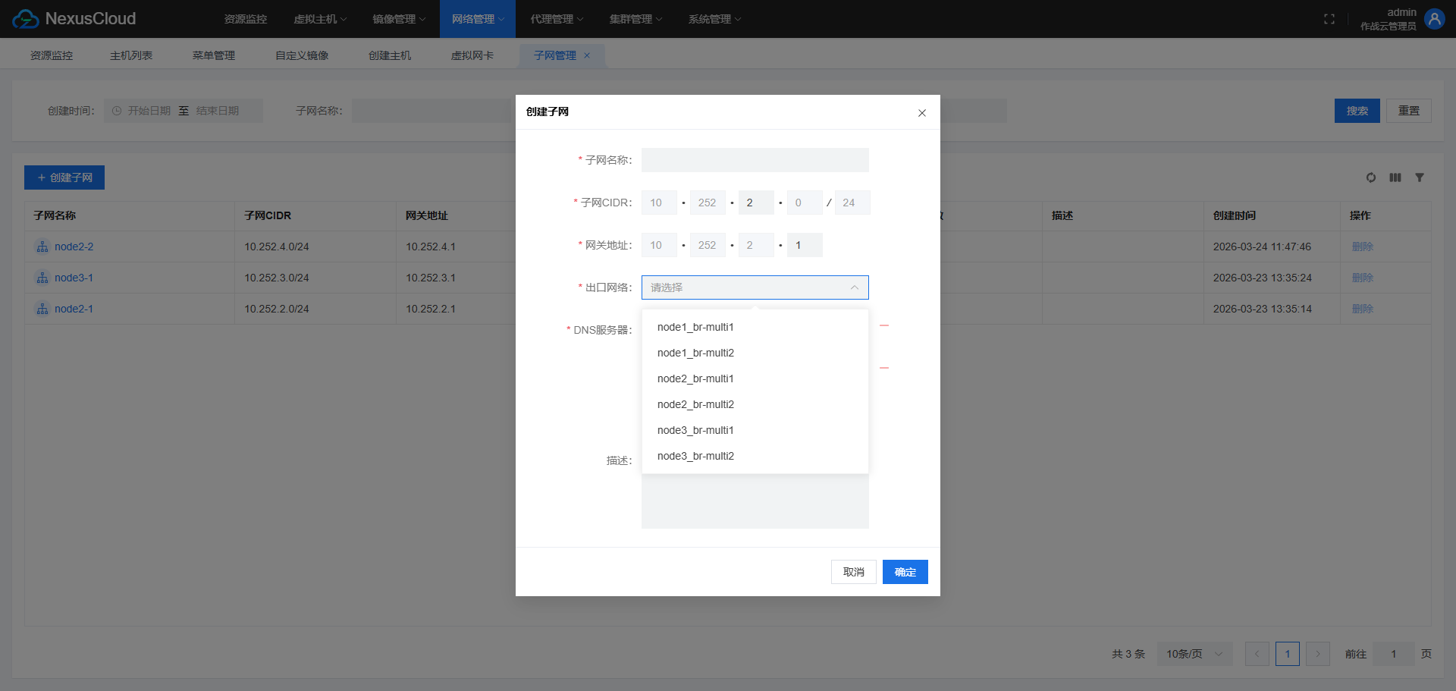Switch to the 虚拟网卡 tab
The image size is (1456, 691).
pos(472,55)
